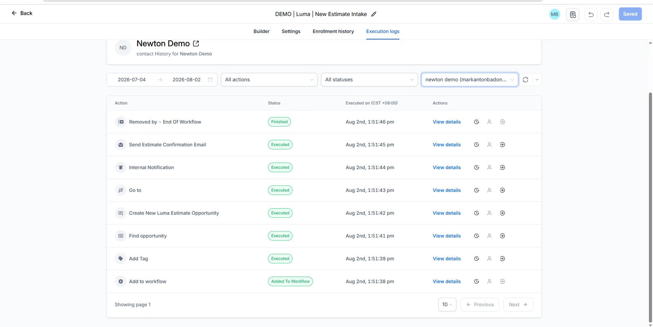
Task: View details for Removed by End Of Workflow
Action: [x=447, y=122]
